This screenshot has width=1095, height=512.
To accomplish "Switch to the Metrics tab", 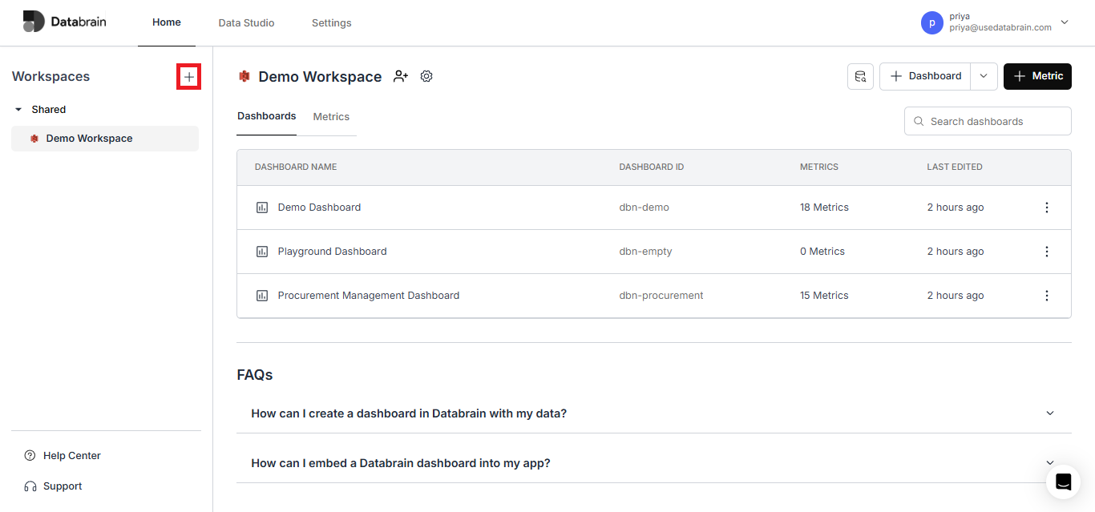I will pos(331,117).
